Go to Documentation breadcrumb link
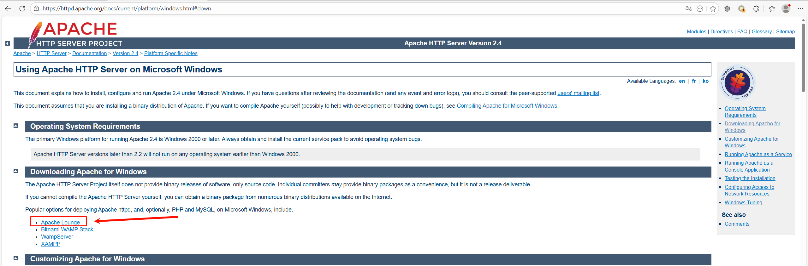The height and width of the screenshot is (266, 808). tap(90, 53)
